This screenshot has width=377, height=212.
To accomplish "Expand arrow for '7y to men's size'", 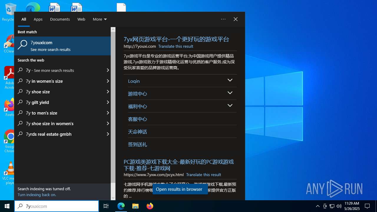I will click(108, 113).
